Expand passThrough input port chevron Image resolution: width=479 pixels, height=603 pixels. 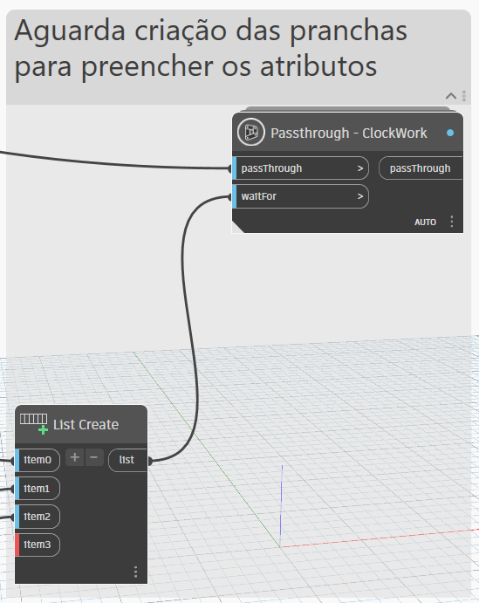[x=360, y=168]
